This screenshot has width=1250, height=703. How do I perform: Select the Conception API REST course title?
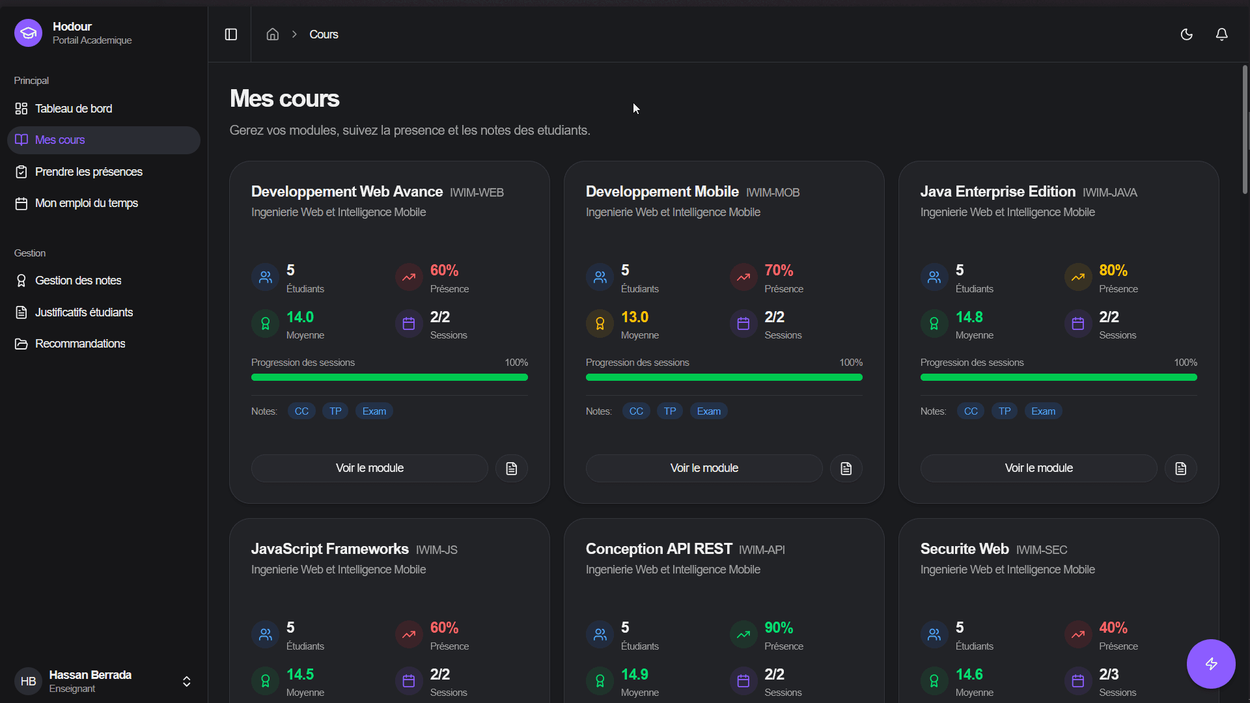pyautogui.click(x=659, y=549)
